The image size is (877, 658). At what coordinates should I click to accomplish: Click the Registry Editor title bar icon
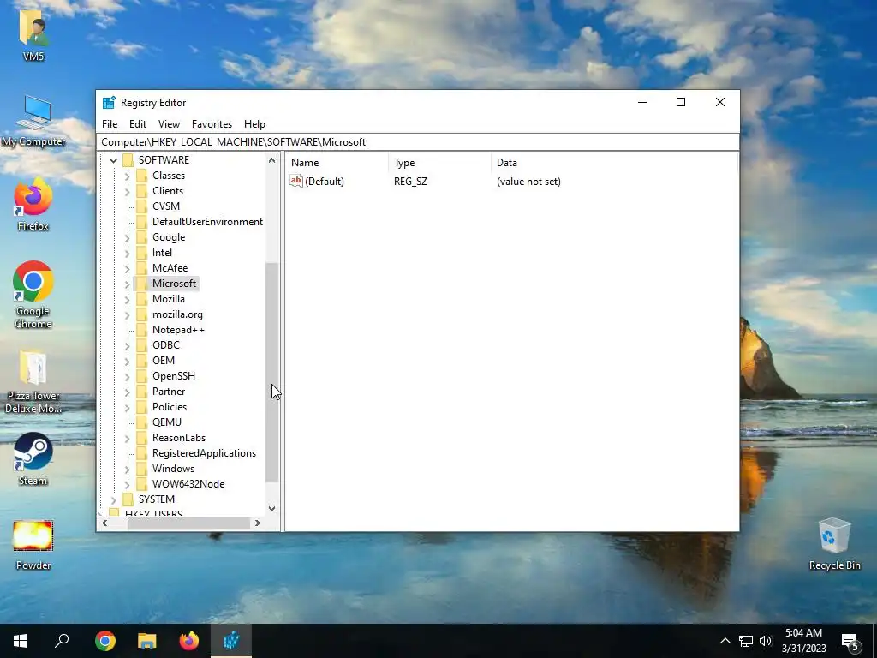tap(109, 103)
